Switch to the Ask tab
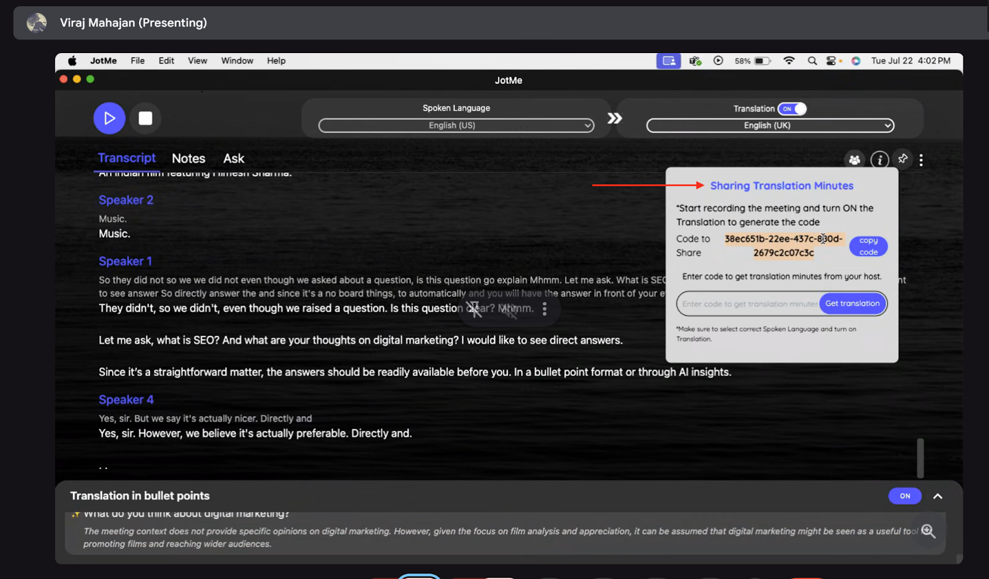 (234, 159)
